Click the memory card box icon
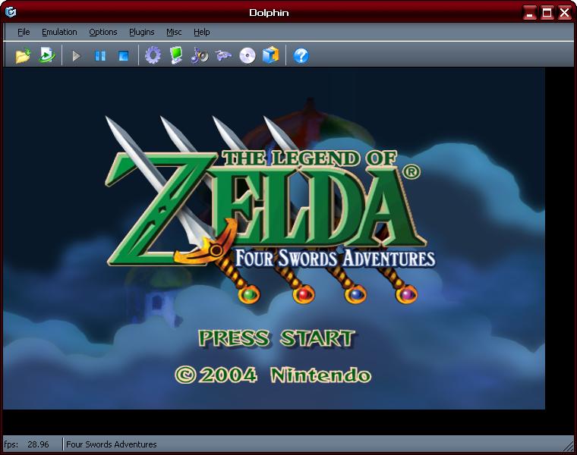 [271, 55]
